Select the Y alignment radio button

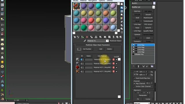click(x=142, y=93)
